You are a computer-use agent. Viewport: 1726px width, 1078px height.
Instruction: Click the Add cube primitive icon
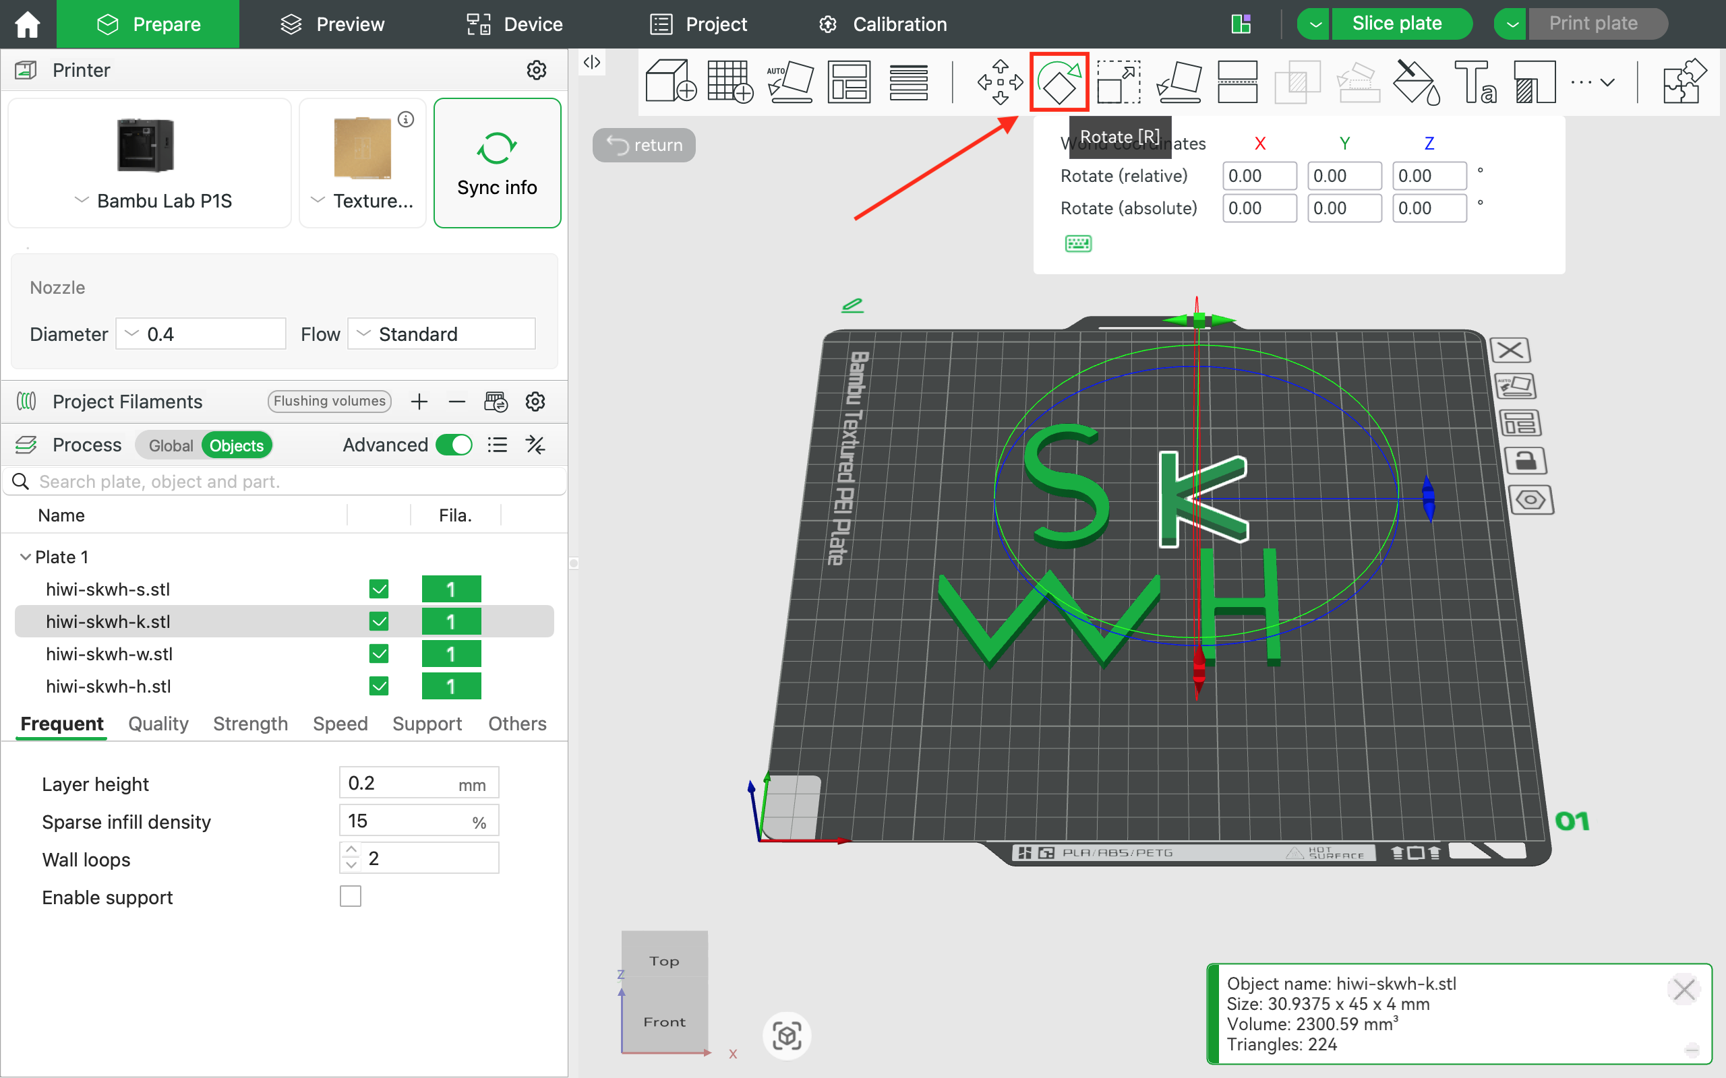click(x=669, y=82)
